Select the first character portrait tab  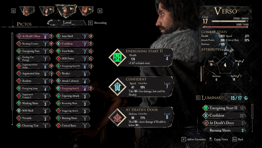[x=27, y=11]
